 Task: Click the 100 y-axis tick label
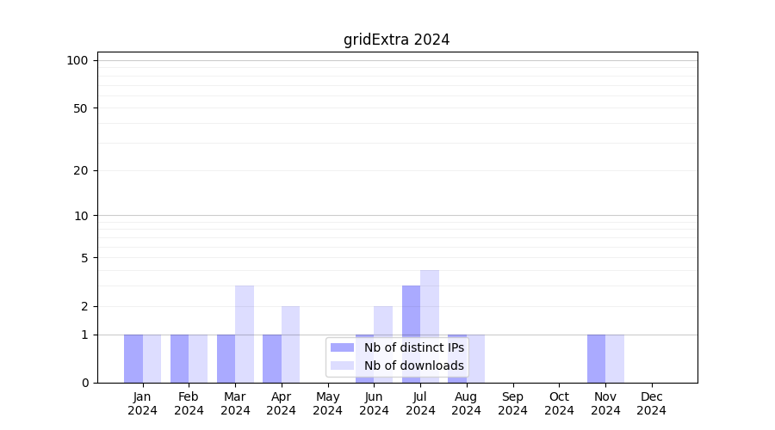pos(77,60)
